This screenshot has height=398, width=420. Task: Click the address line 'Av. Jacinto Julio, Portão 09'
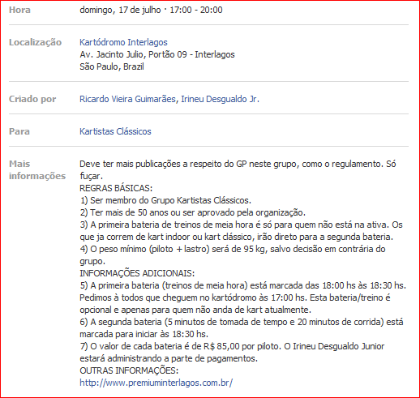[x=133, y=54]
